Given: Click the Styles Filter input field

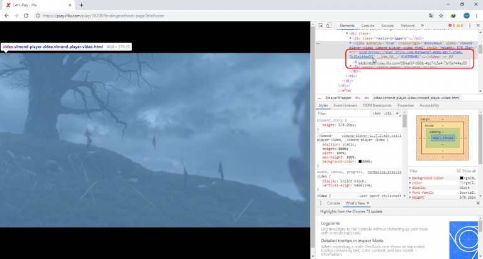Looking at the screenshot, I should (x=343, y=114).
